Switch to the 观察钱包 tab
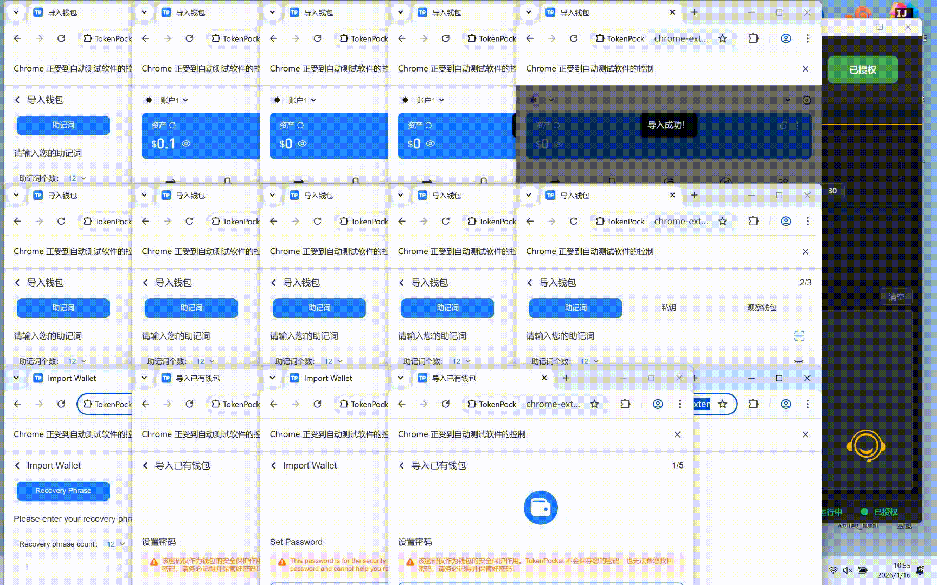The height and width of the screenshot is (585, 937). point(761,308)
